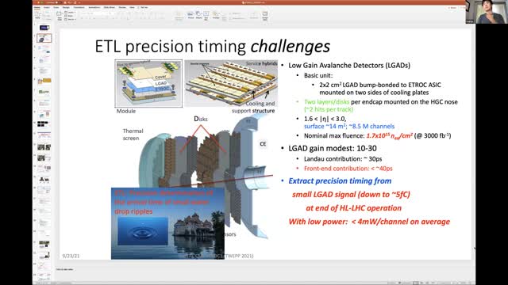This screenshot has width=508, height=285.
Task: Click the fit slide to window icon
Action: point(471,283)
